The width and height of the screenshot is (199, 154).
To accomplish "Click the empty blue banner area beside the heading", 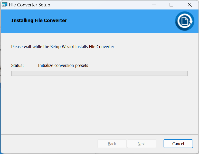I will click(121, 21).
